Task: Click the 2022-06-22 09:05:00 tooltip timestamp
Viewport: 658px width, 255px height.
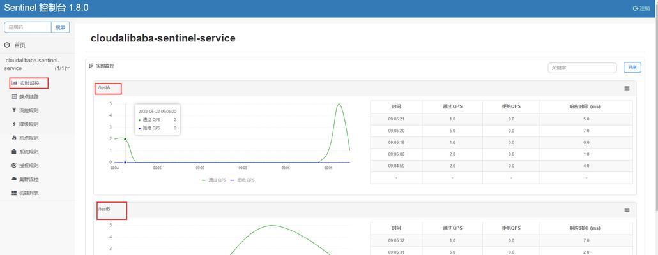Action: [157, 112]
